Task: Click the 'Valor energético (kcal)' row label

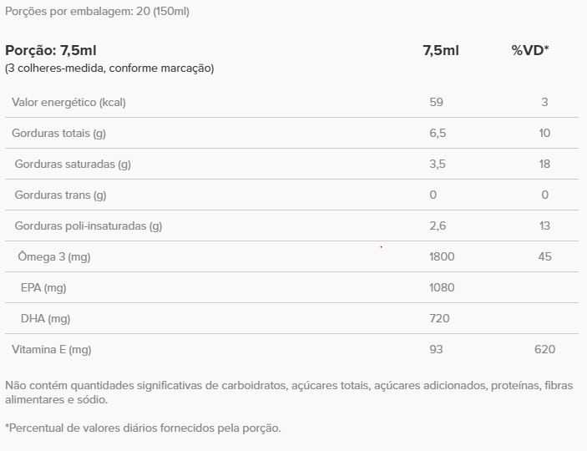Action: click(x=68, y=102)
